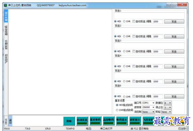
Task: Click the 发送5 data input box
Action: click(x=149, y=76)
